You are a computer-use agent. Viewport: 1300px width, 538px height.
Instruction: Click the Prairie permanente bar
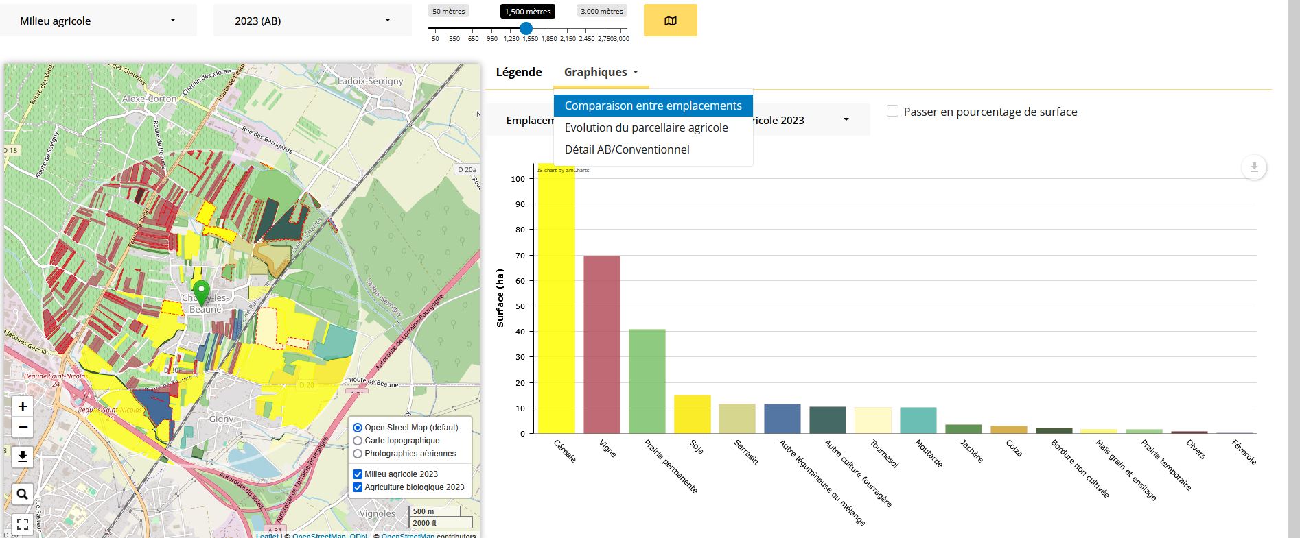647,381
